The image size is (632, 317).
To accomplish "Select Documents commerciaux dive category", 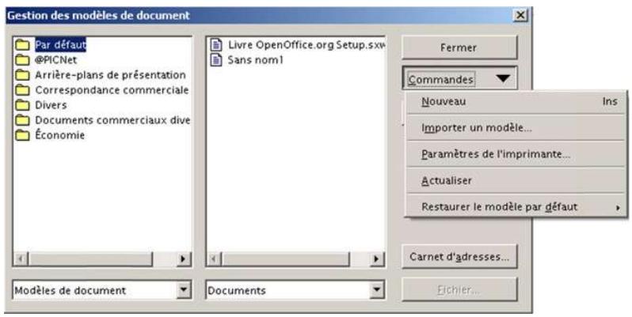I will (112, 120).
